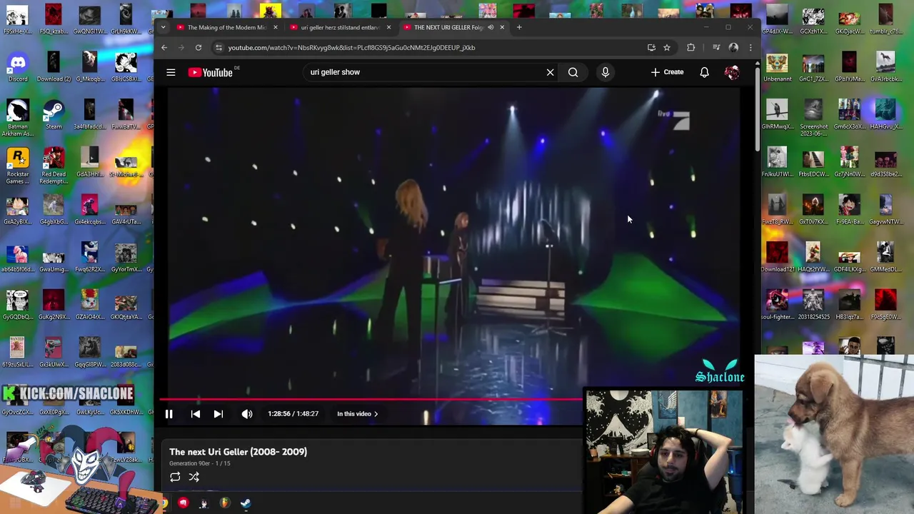The height and width of the screenshot is (514, 914).
Task: Bookmark this page with the star
Action: 667,48
